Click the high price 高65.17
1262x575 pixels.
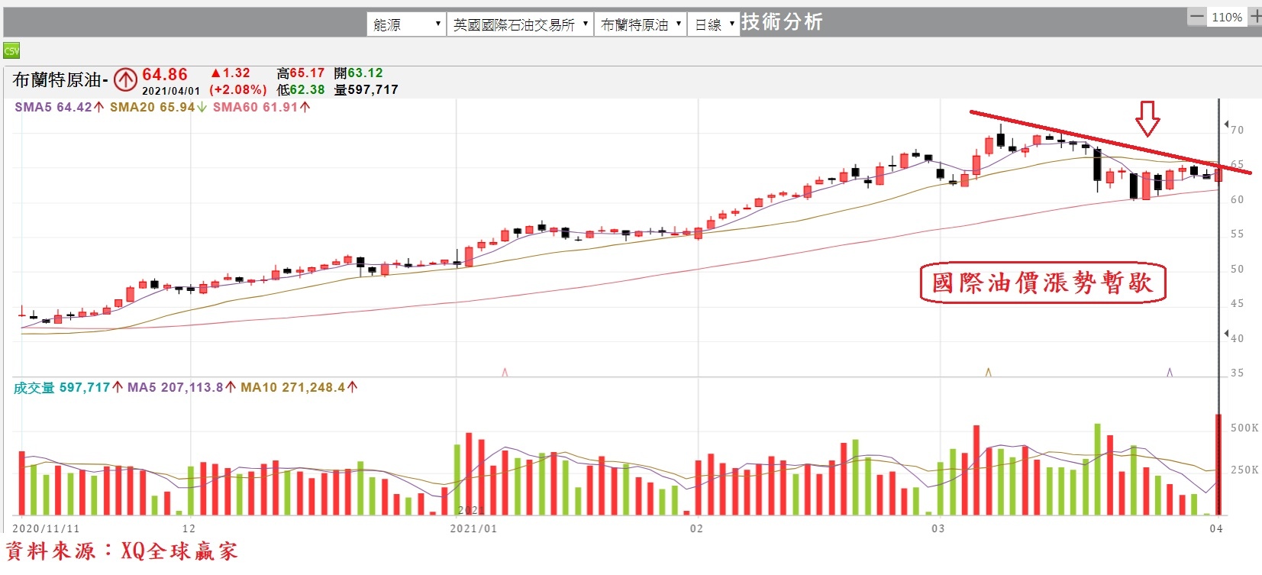[301, 73]
